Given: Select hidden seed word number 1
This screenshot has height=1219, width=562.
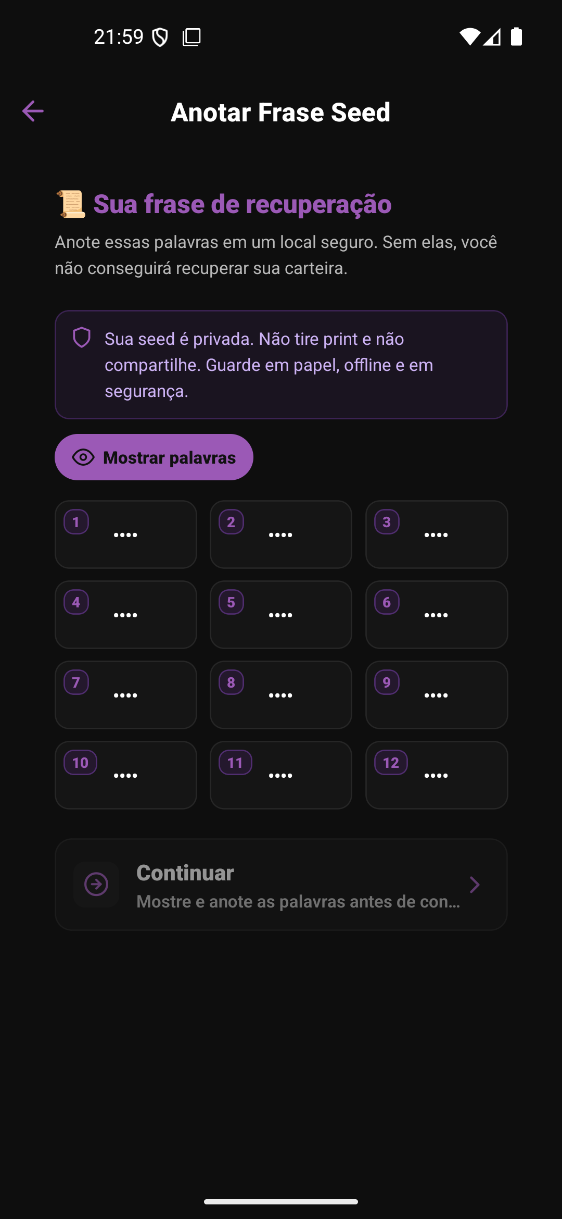Looking at the screenshot, I should click(x=126, y=534).
